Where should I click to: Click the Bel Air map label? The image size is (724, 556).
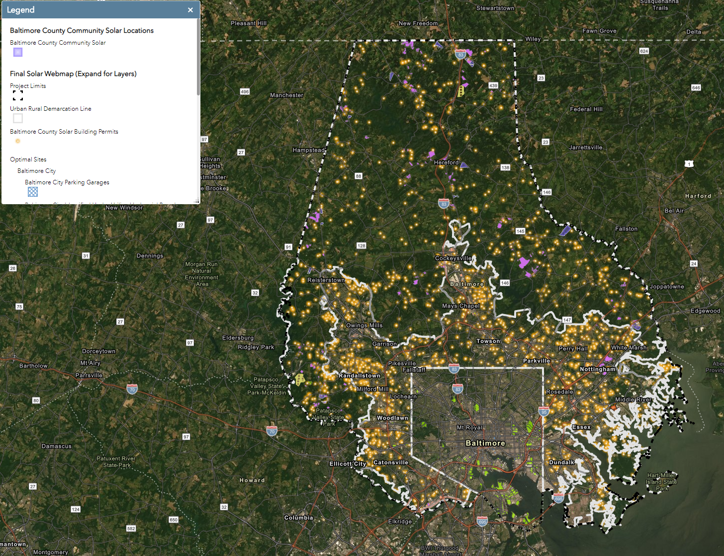(x=675, y=211)
